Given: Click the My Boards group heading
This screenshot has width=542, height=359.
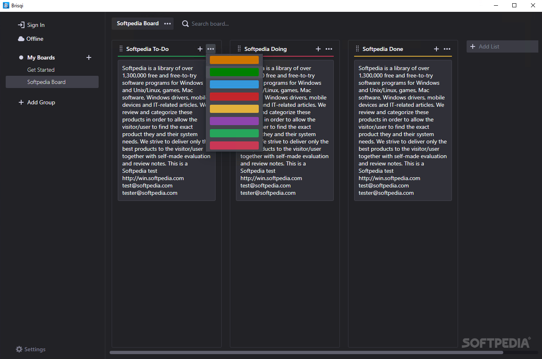Looking at the screenshot, I should coord(41,57).
